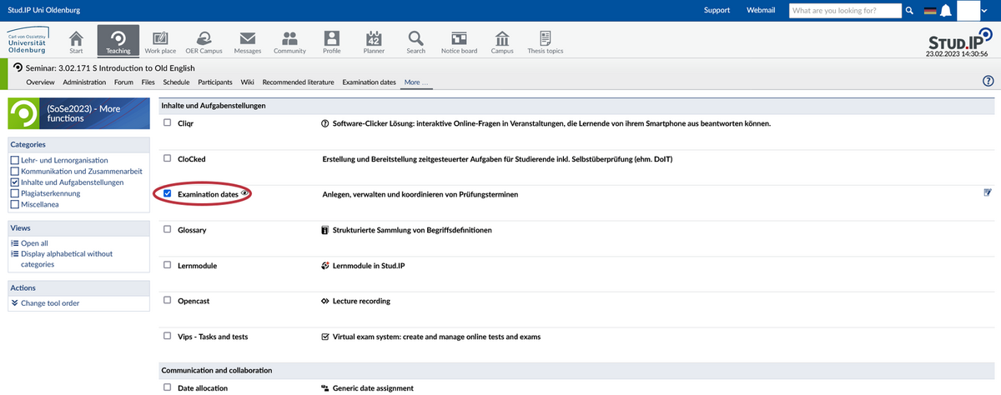The image size is (1001, 395).
Task: Open the Overview tab
Action: coord(41,82)
